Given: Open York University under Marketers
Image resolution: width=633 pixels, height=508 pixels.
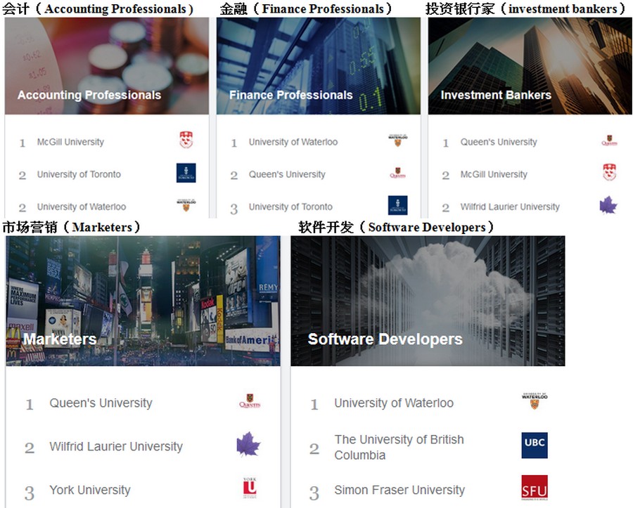Looking at the screenshot, I should 90,490.
